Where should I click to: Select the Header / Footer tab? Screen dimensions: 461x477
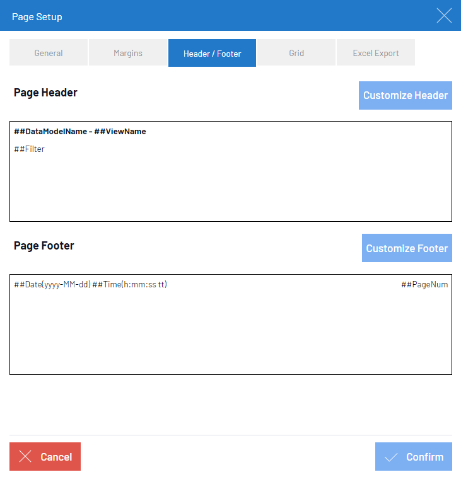[x=213, y=53]
